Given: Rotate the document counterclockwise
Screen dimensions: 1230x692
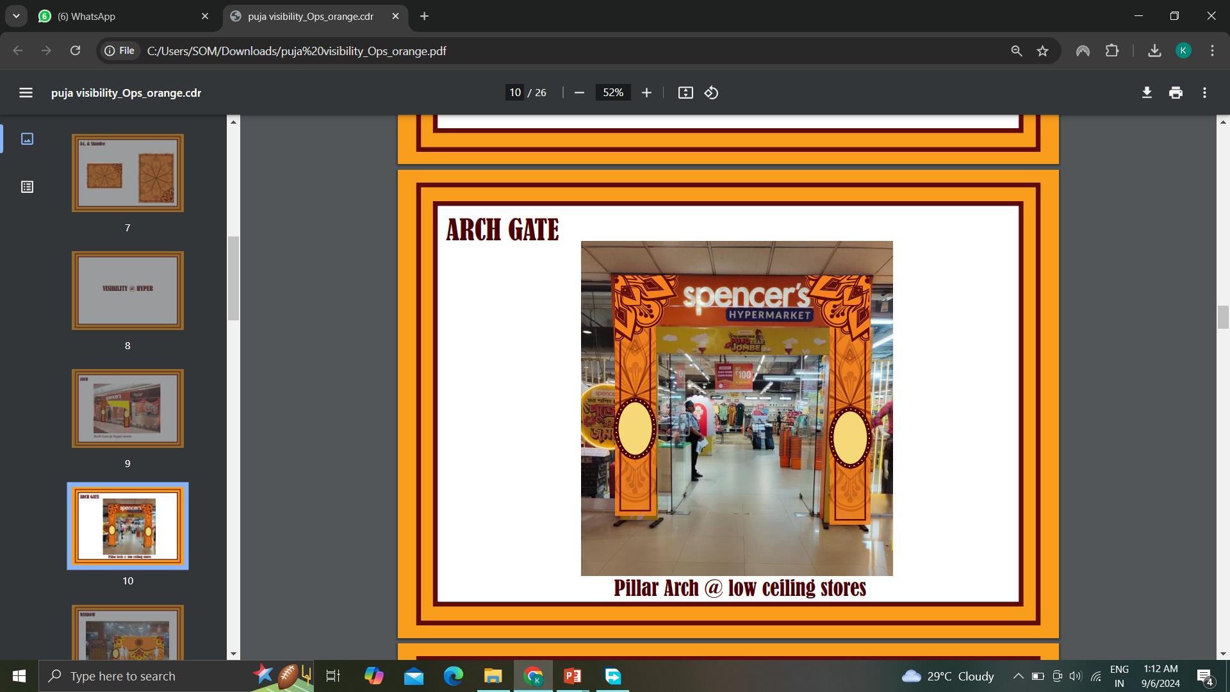Looking at the screenshot, I should pos(711,93).
